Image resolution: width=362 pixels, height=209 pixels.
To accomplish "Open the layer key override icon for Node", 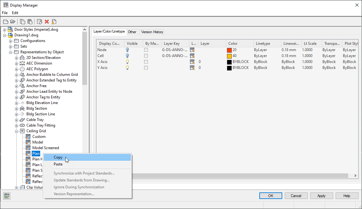I will tap(192, 50).
